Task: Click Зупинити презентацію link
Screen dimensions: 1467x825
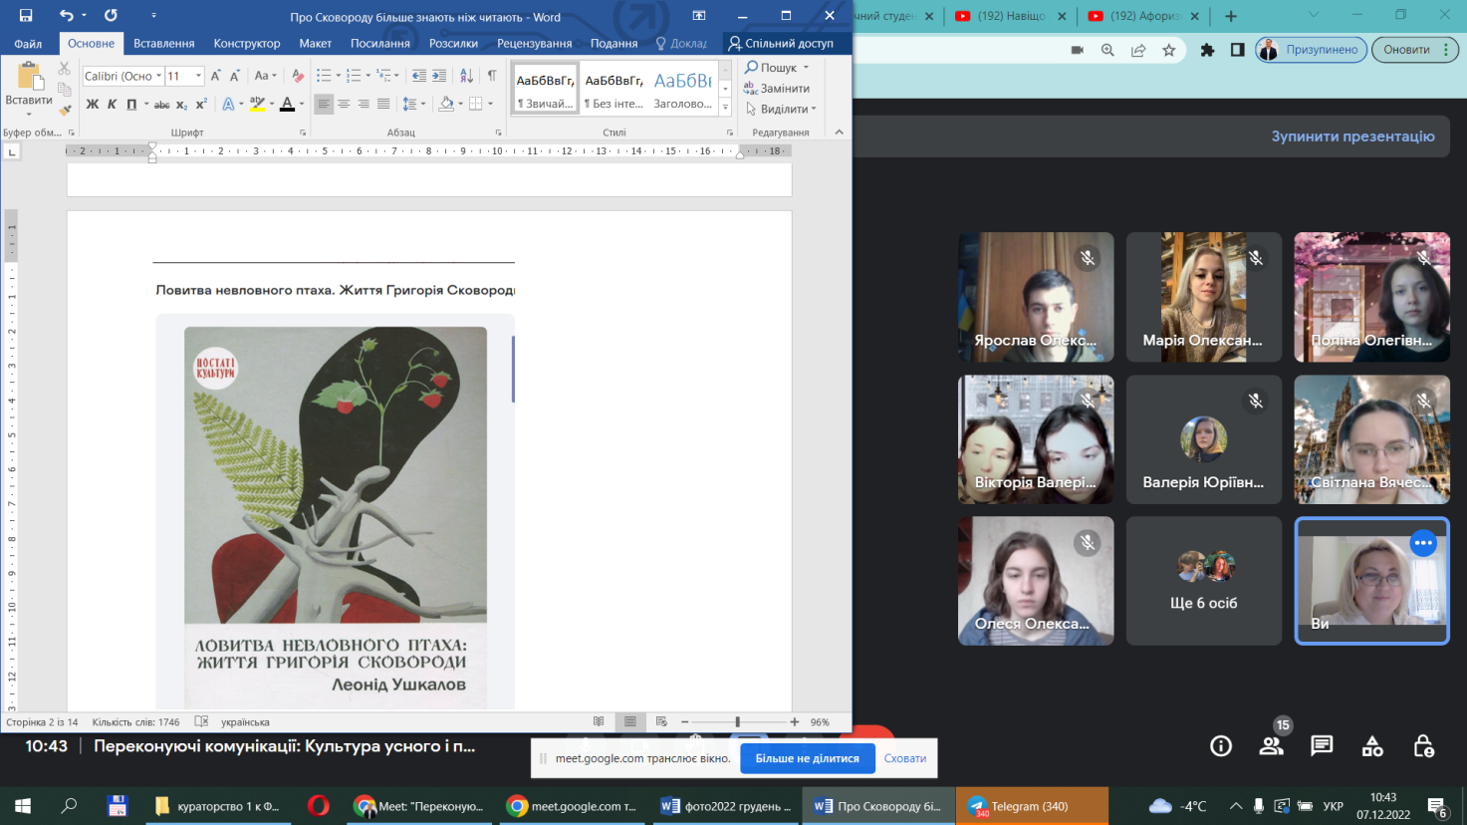Action: [1352, 137]
